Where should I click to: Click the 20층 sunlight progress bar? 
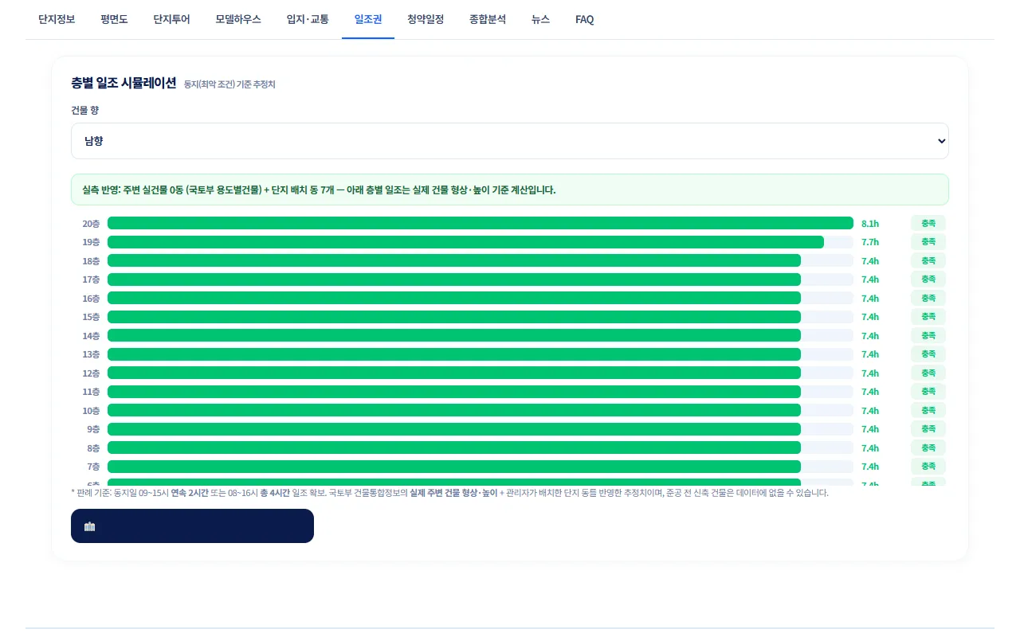pyautogui.click(x=481, y=223)
